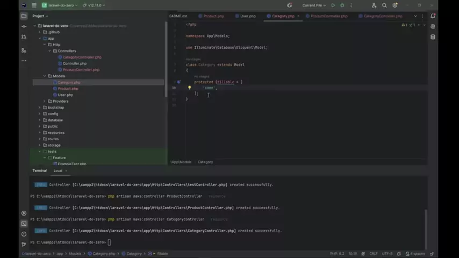Viewport: 459px width, 258px height.
Task: Click the Debug bug icon
Action: (x=342, y=5)
